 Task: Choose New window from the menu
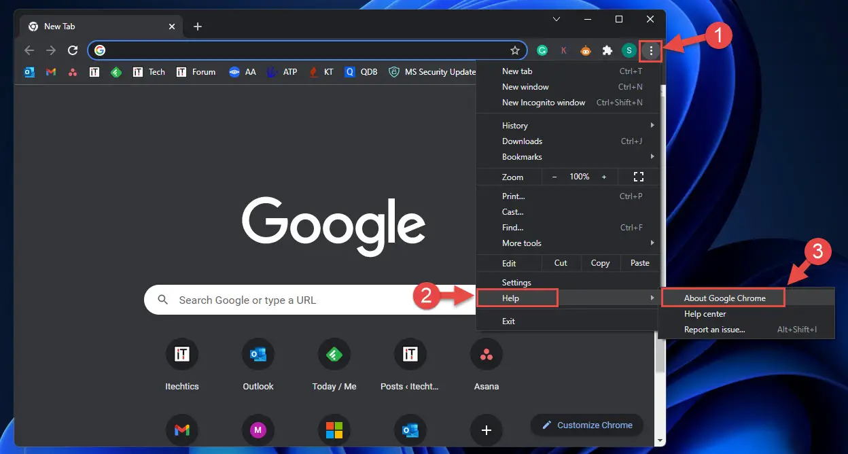click(x=567, y=87)
